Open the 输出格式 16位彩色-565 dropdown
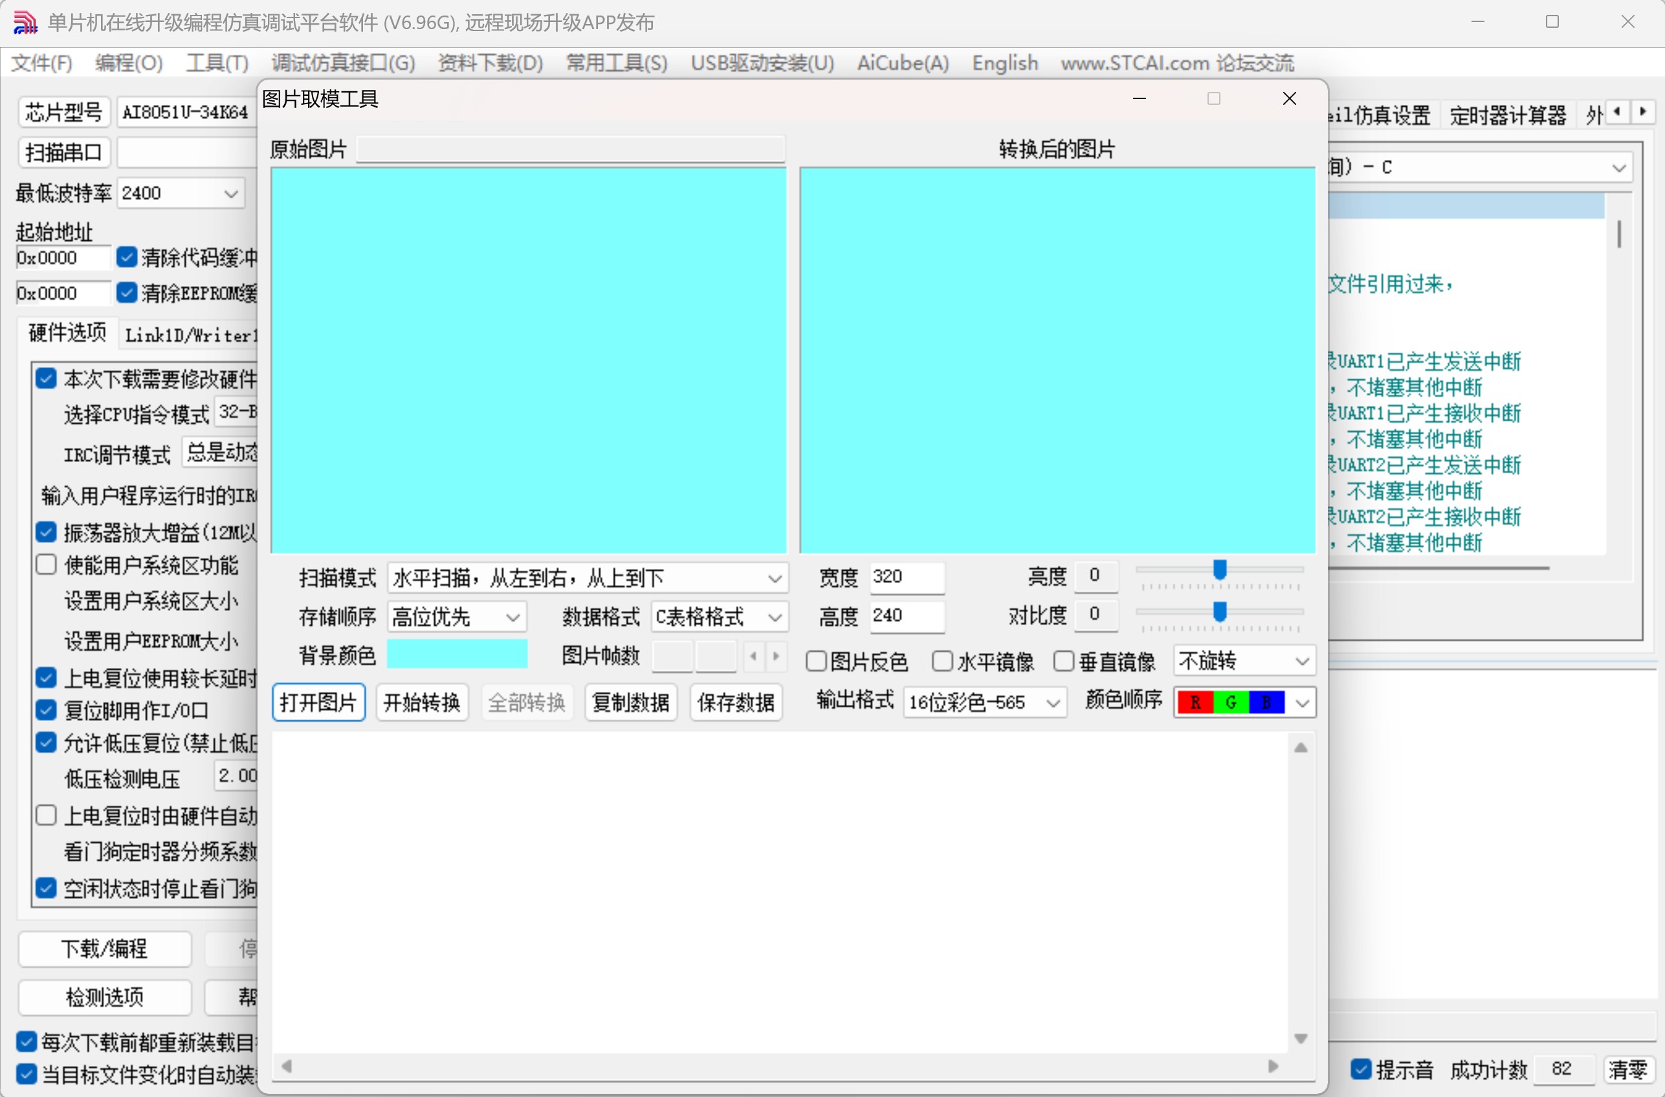1665x1097 pixels. tap(1053, 703)
